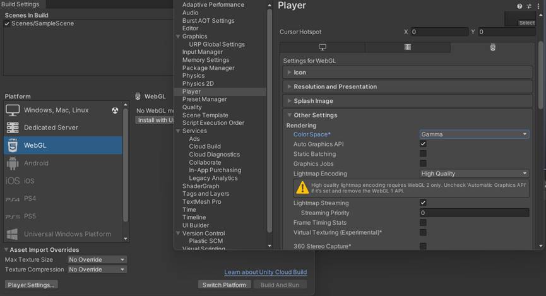The width and height of the screenshot is (546, 296).
Task: Open the Learn about Unity Cloud Build link
Action: pyautogui.click(x=265, y=272)
